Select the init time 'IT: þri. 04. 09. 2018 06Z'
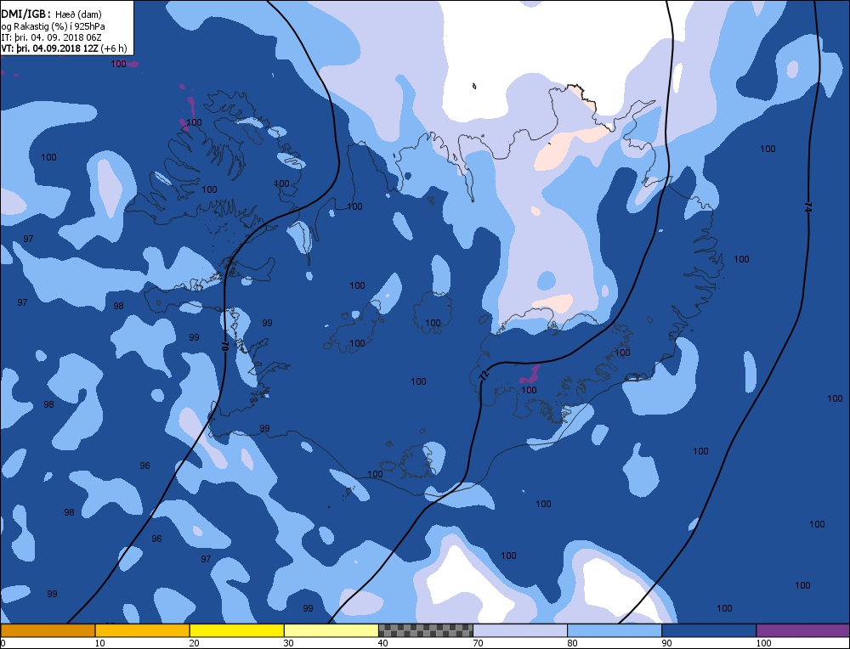850x649 pixels. point(51,37)
